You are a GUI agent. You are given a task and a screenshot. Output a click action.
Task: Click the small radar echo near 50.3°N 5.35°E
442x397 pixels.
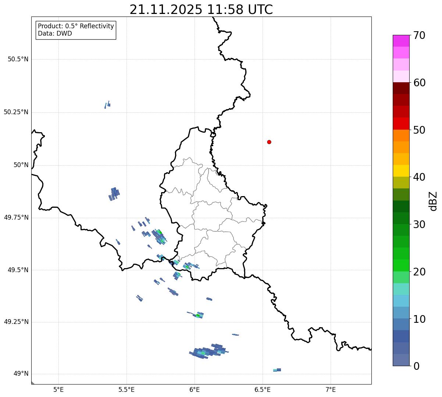coord(107,105)
